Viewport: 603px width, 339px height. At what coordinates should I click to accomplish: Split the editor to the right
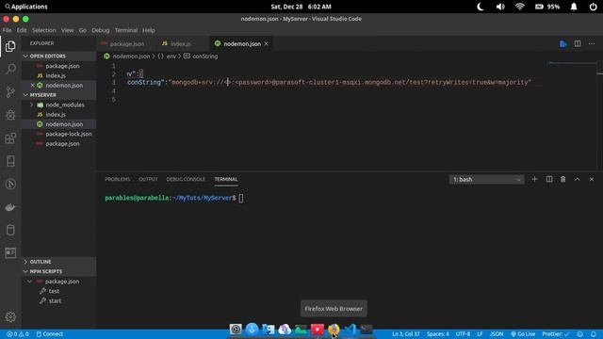tap(578, 44)
